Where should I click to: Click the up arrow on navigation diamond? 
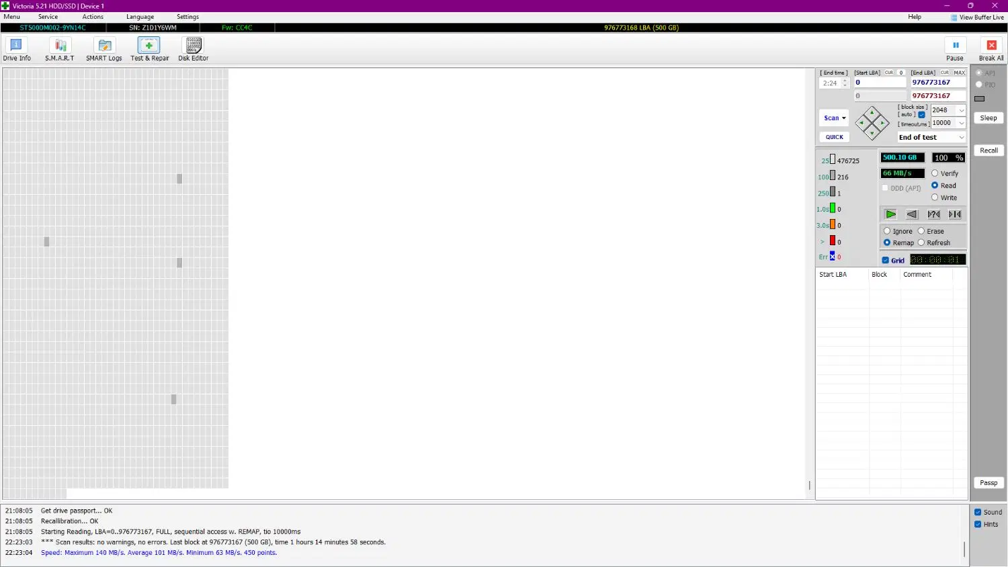coord(872,113)
